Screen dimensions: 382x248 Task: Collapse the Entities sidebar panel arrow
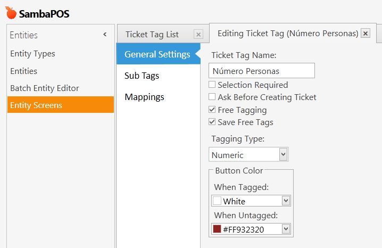105,35
